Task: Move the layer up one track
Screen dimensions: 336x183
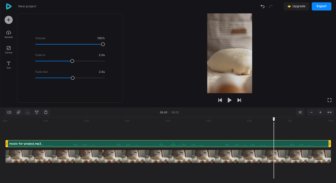Action: (x=28, y=112)
